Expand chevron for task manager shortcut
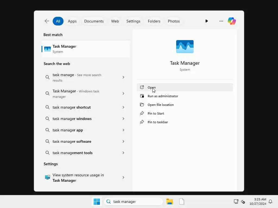278x208 pixels. pos(123,107)
